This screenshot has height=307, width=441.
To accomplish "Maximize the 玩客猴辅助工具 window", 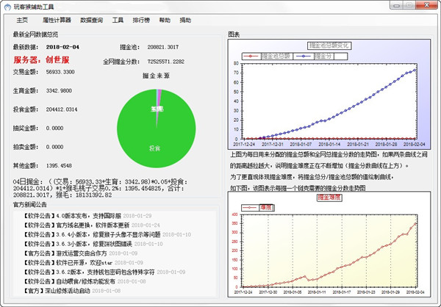I will [410, 5].
